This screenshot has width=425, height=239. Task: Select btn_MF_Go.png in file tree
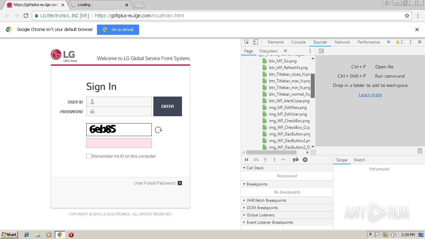(x=283, y=61)
